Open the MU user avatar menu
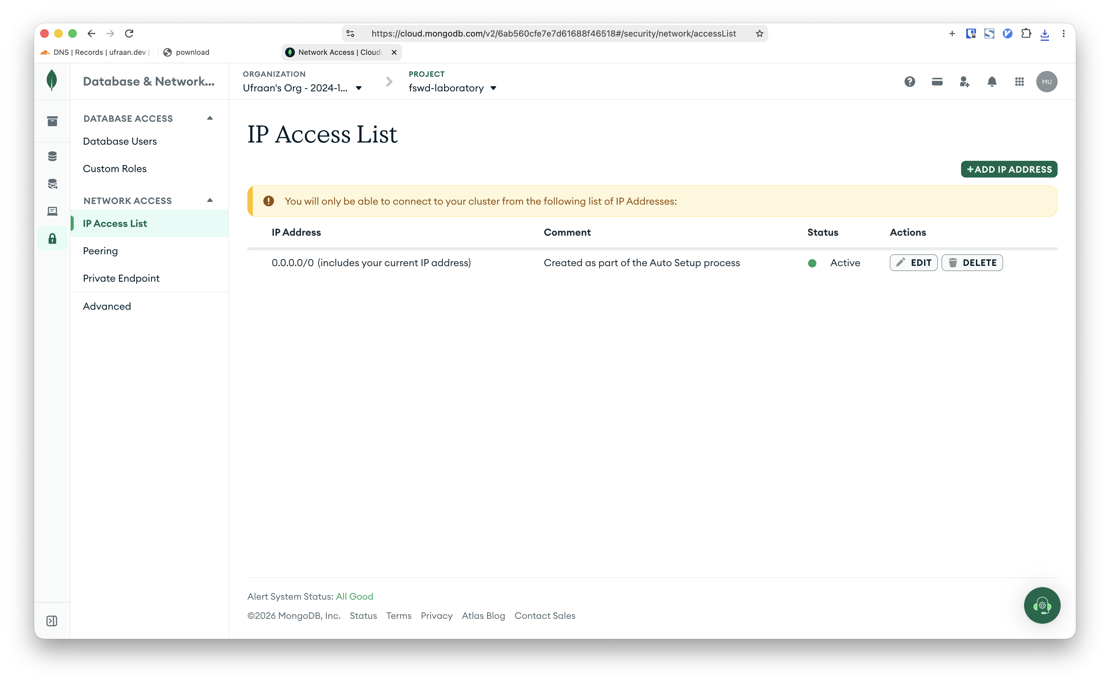1110x684 pixels. click(x=1046, y=81)
